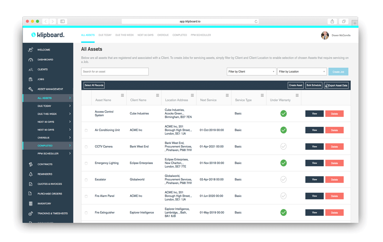Click the browser reload icon
The height and width of the screenshot is (242, 383).
coord(256,21)
